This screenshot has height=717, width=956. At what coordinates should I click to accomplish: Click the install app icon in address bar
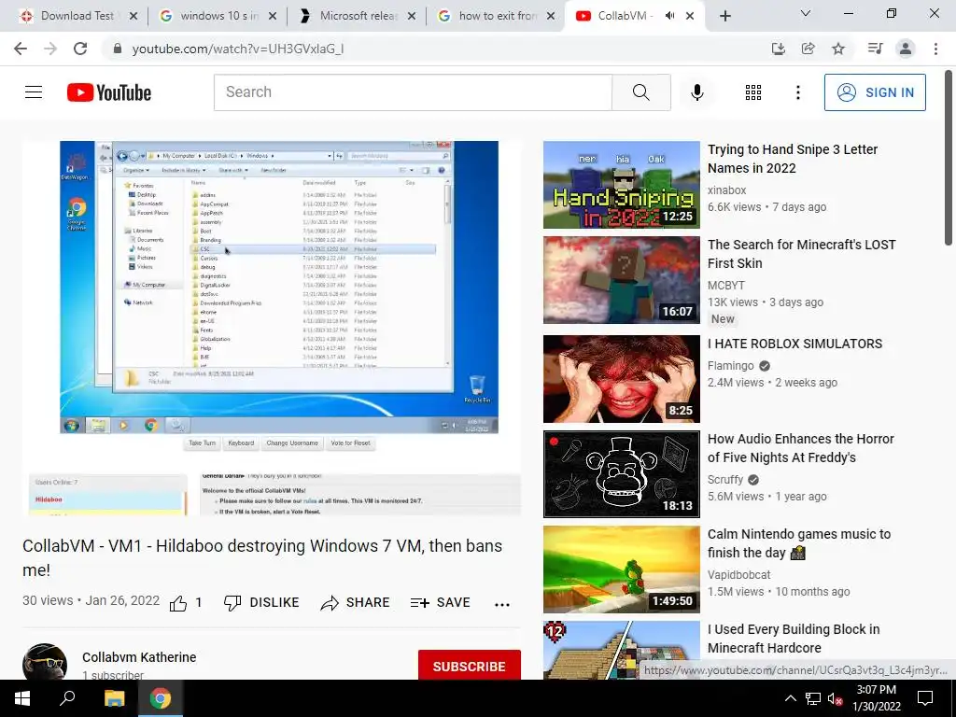(x=778, y=49)
